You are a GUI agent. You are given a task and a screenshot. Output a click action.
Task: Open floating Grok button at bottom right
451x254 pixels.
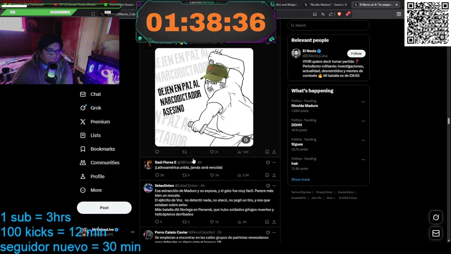tap(436, 217)
